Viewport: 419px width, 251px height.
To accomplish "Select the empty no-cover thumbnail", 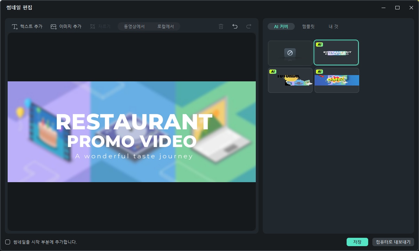I will point(290,53).
